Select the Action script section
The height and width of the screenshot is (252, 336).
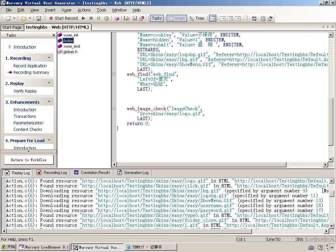click(68, 41)
